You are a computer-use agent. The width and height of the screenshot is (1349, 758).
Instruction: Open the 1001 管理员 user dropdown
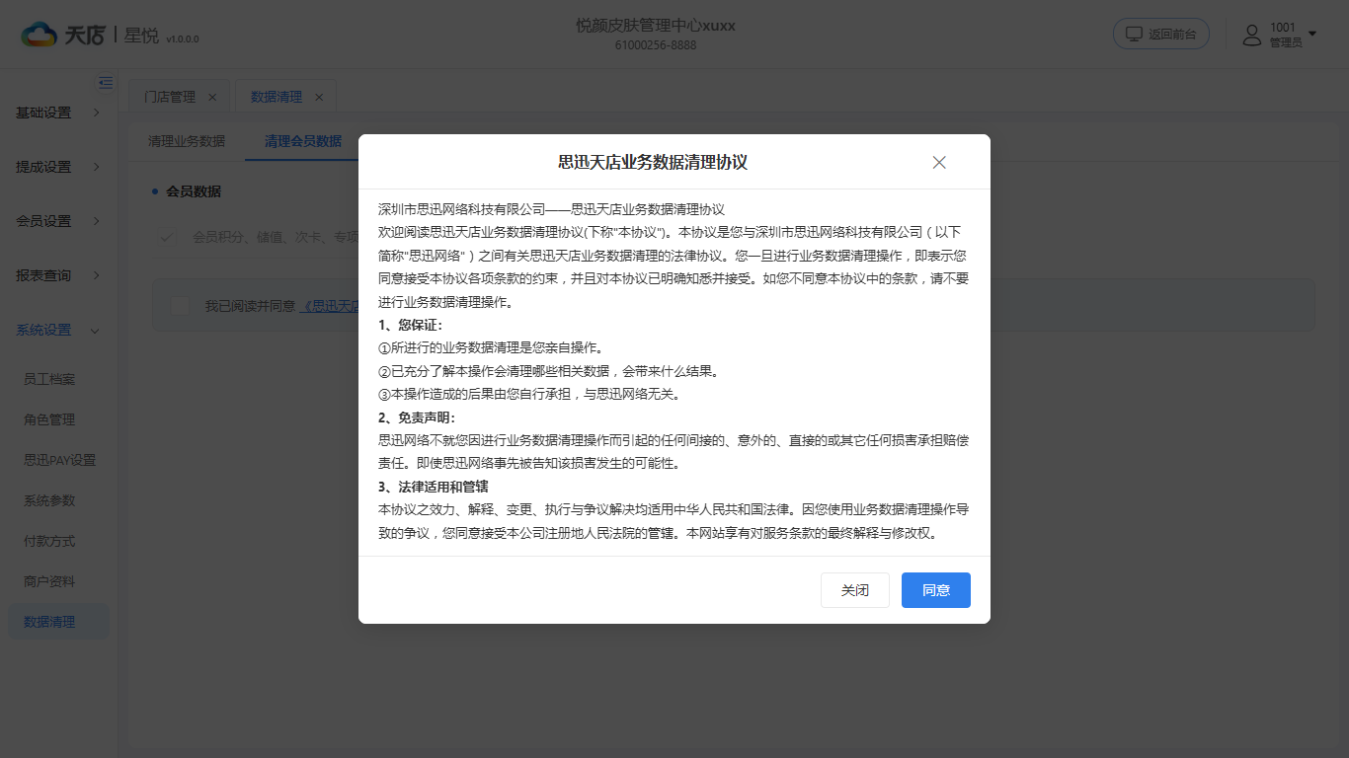[1280, 35]
